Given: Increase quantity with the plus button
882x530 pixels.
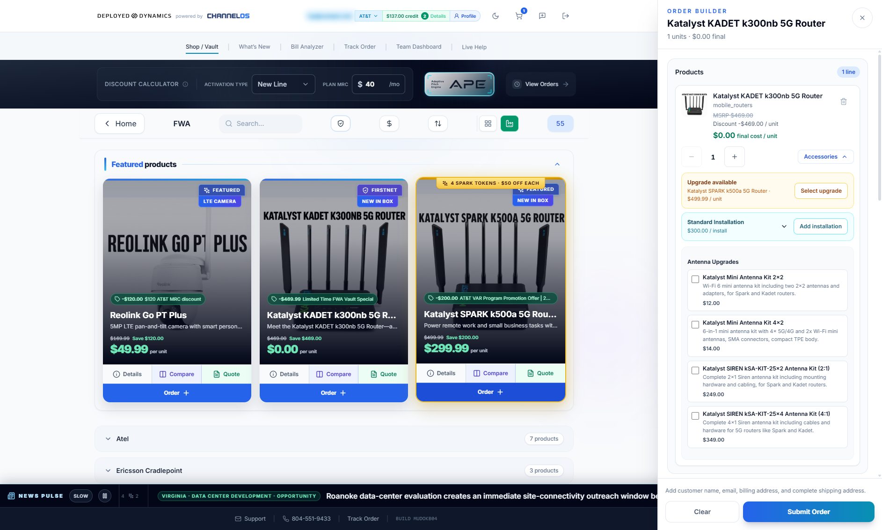Looking at the screenshot, I should (x=735, y=157).
